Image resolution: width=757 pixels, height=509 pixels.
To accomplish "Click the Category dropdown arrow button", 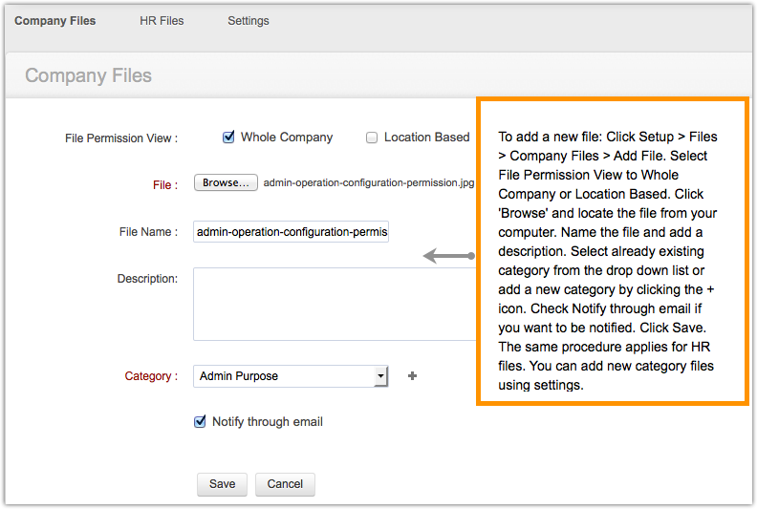I will (x=380, y=376).
